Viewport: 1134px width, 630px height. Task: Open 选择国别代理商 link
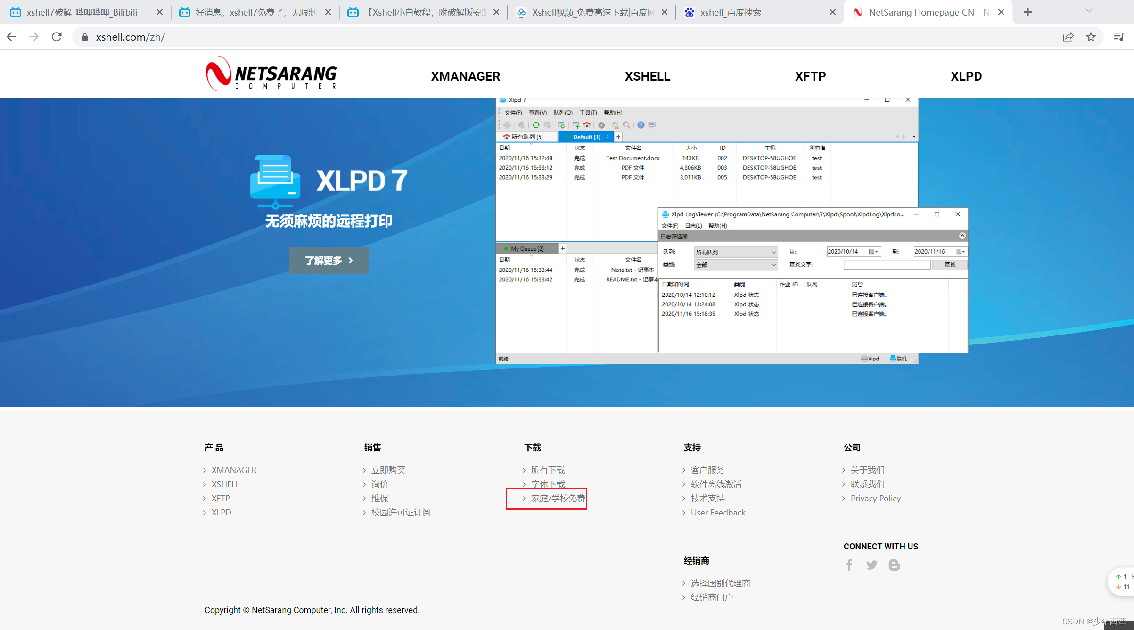click(720, 583)
